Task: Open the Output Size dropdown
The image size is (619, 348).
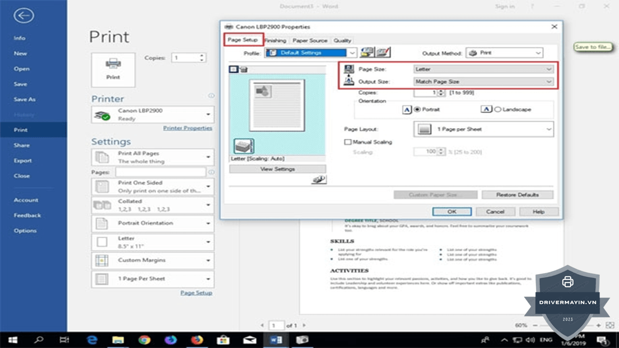Action: pos(484,82)
